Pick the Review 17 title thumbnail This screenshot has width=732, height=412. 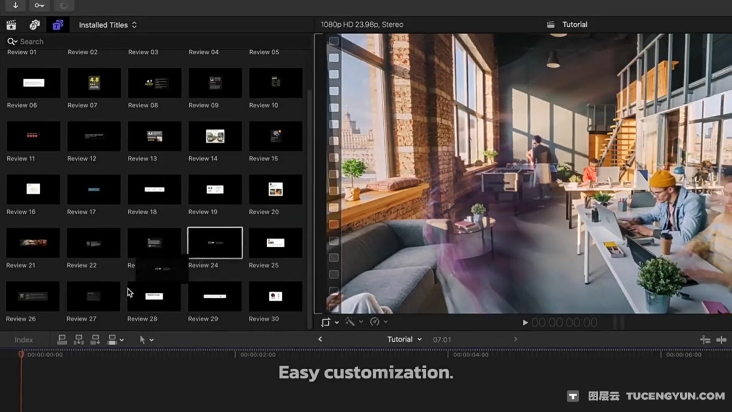click(94, 190)
